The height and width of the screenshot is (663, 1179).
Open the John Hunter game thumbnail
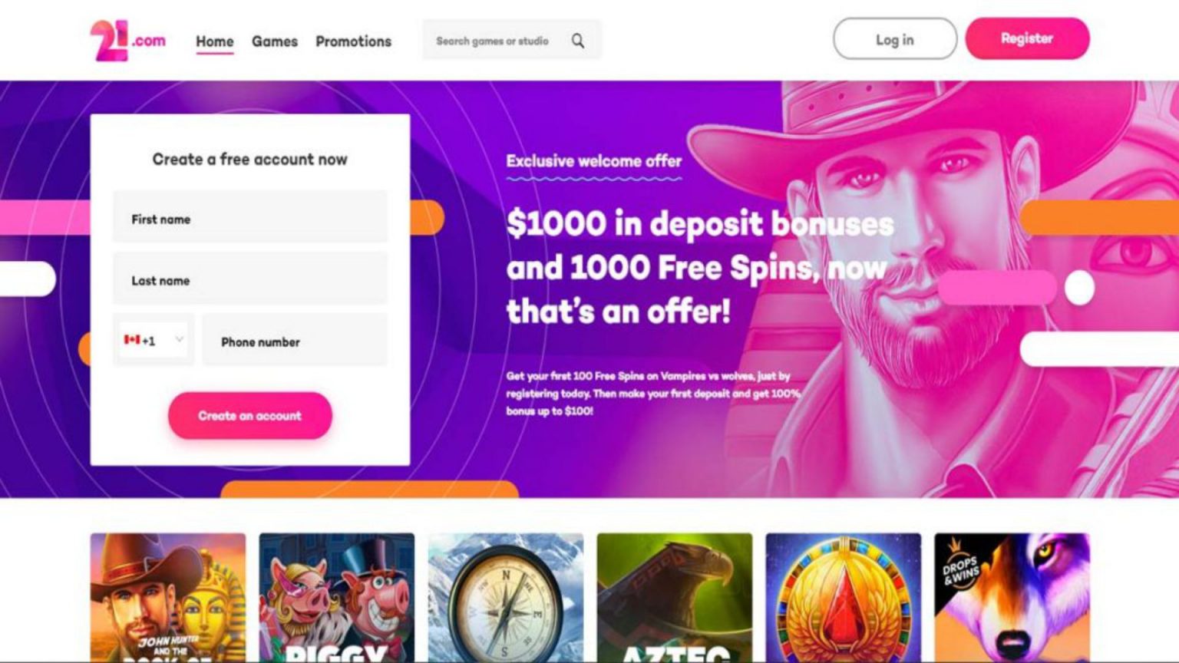click(x=168, y=598)
